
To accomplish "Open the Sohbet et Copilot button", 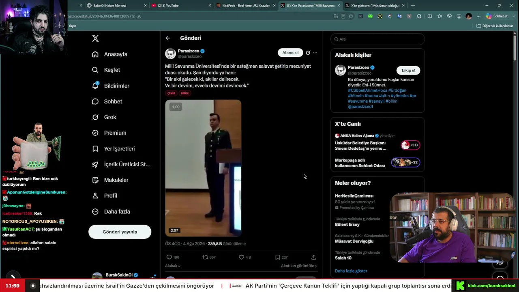I will (x=497, y=16).
